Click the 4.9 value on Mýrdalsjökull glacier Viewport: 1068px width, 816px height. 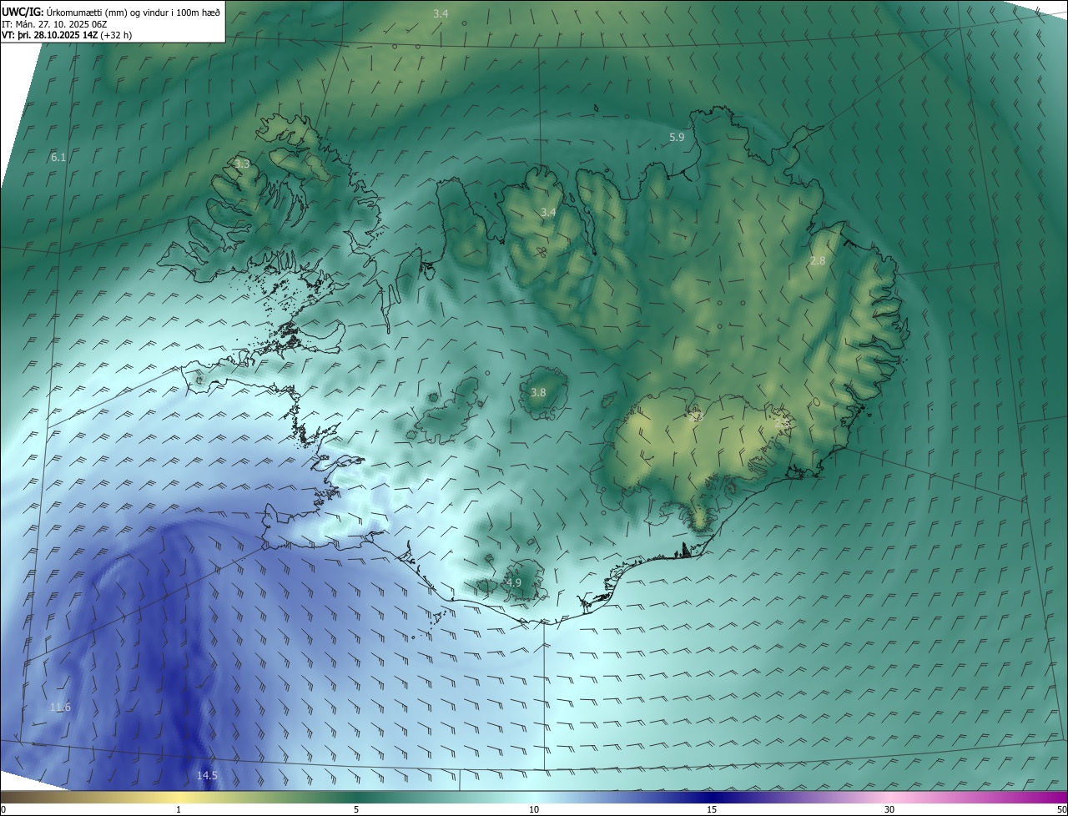coord(514,582)
